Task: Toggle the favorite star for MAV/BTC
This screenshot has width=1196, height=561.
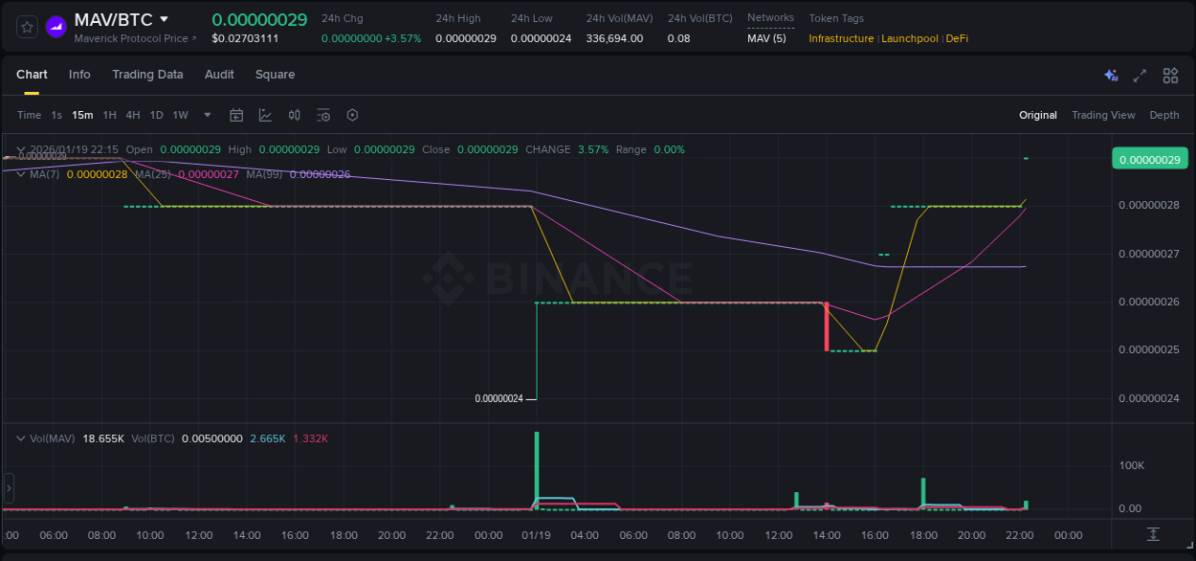Action: 26,26
